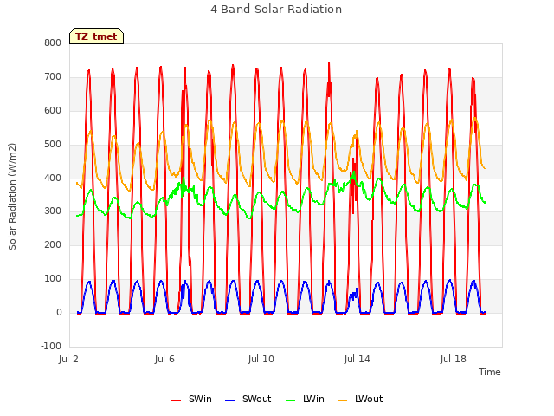
Task: Click the Jul 10 x-axis tick
Action: point(261,359)
